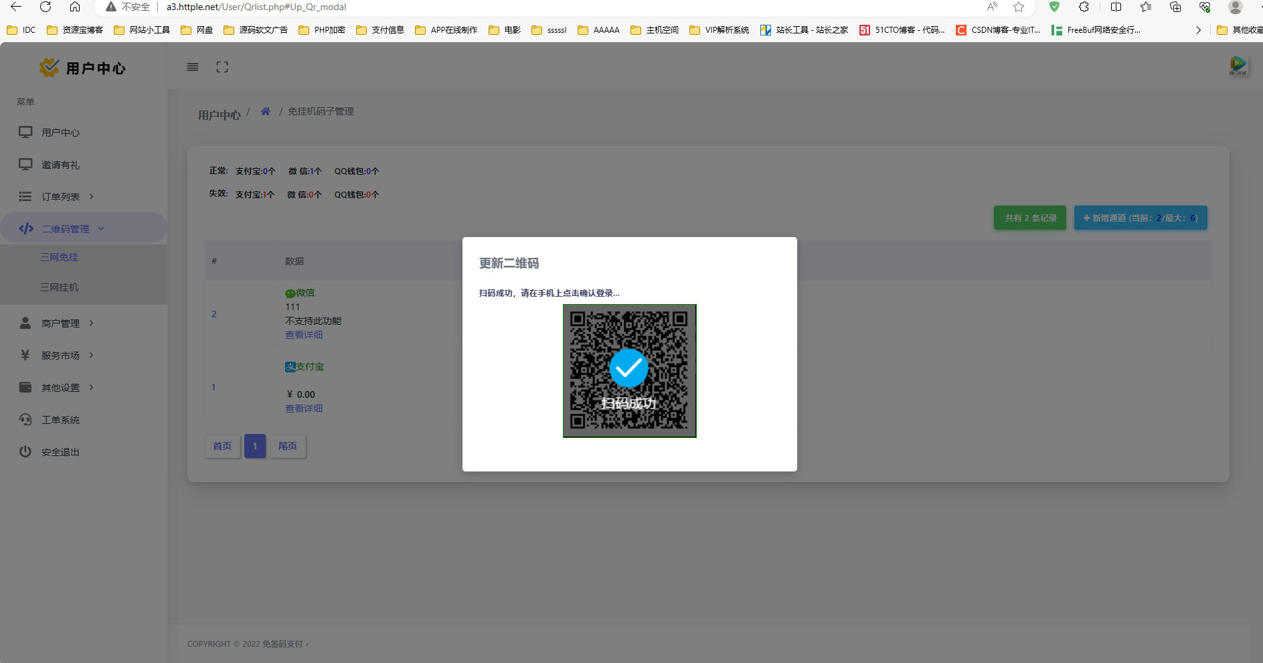Screen dimensions: 1263x663
Task: Open the 网盘 bookmark folder
Action: coord(197,30)
